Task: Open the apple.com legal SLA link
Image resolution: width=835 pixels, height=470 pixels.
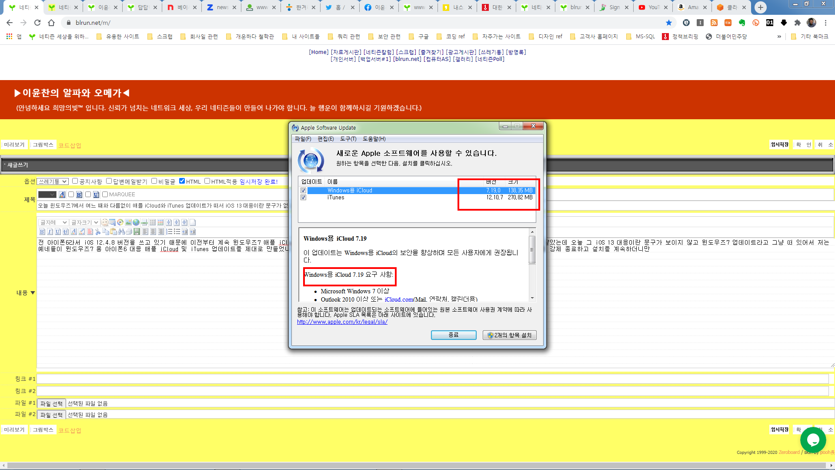Action: point(342,322)
